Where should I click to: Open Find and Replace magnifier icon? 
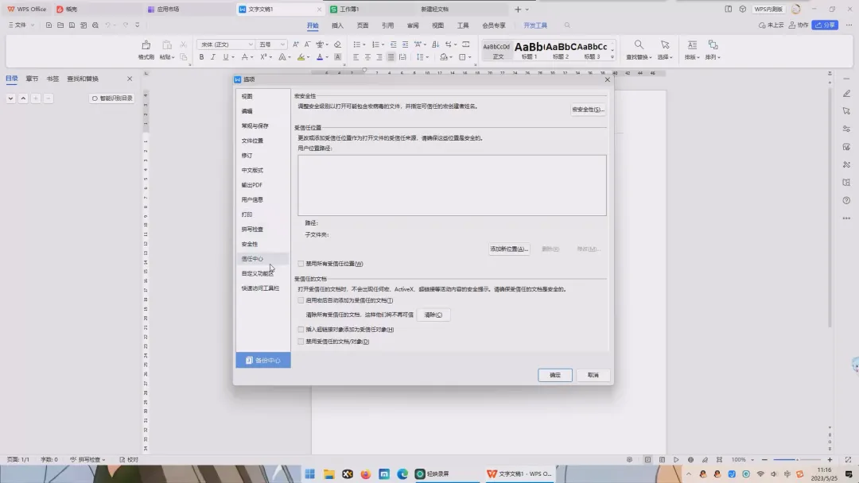coord(639,44)
